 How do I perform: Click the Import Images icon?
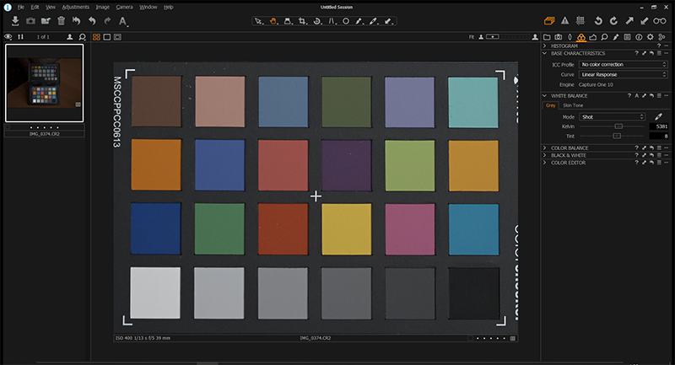(14, 20)
